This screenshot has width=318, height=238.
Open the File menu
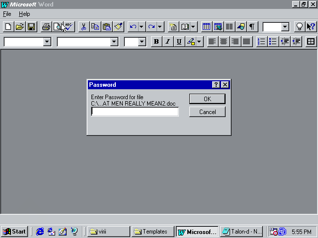click(x=7, y=14)
